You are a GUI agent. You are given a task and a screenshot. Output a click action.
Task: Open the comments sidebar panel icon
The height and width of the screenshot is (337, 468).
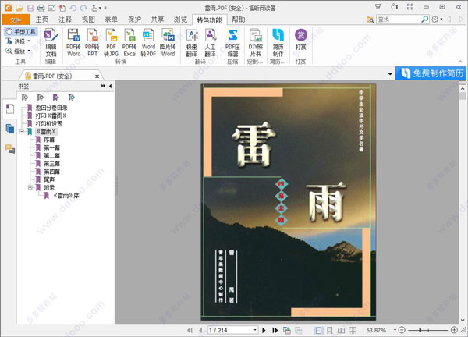click(x=9, y=149)
